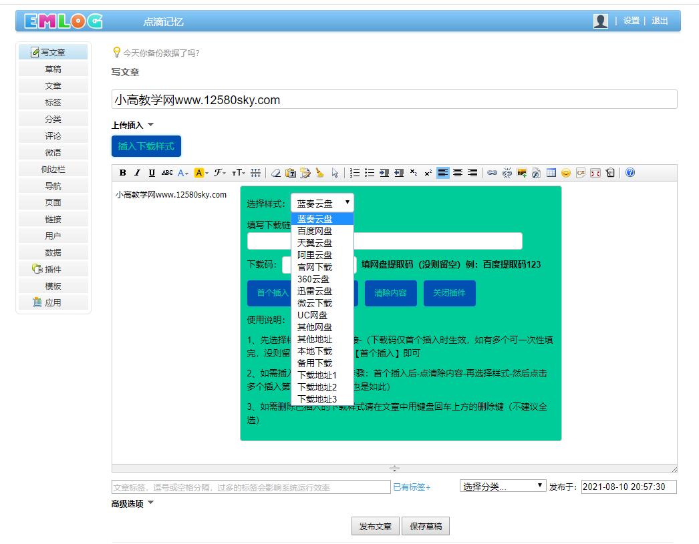Screen dimensions: 699x544
Task: Apply strikethrough (ABC) formatting
Action: (x=167, y=173)
